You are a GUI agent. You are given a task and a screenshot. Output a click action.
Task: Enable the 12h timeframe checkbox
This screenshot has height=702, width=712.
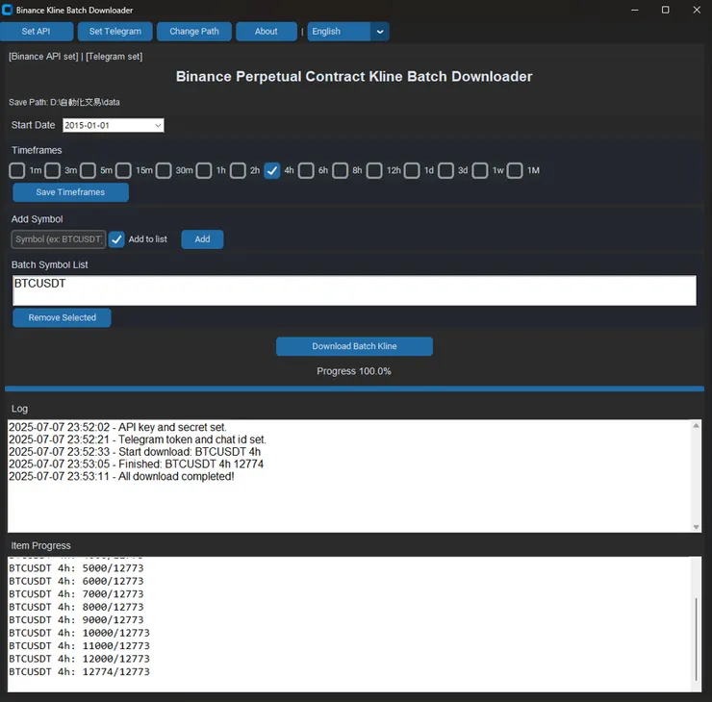(374, 170)
